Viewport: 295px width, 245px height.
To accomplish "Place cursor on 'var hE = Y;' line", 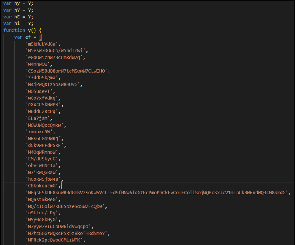I will [x=18, y=17].
